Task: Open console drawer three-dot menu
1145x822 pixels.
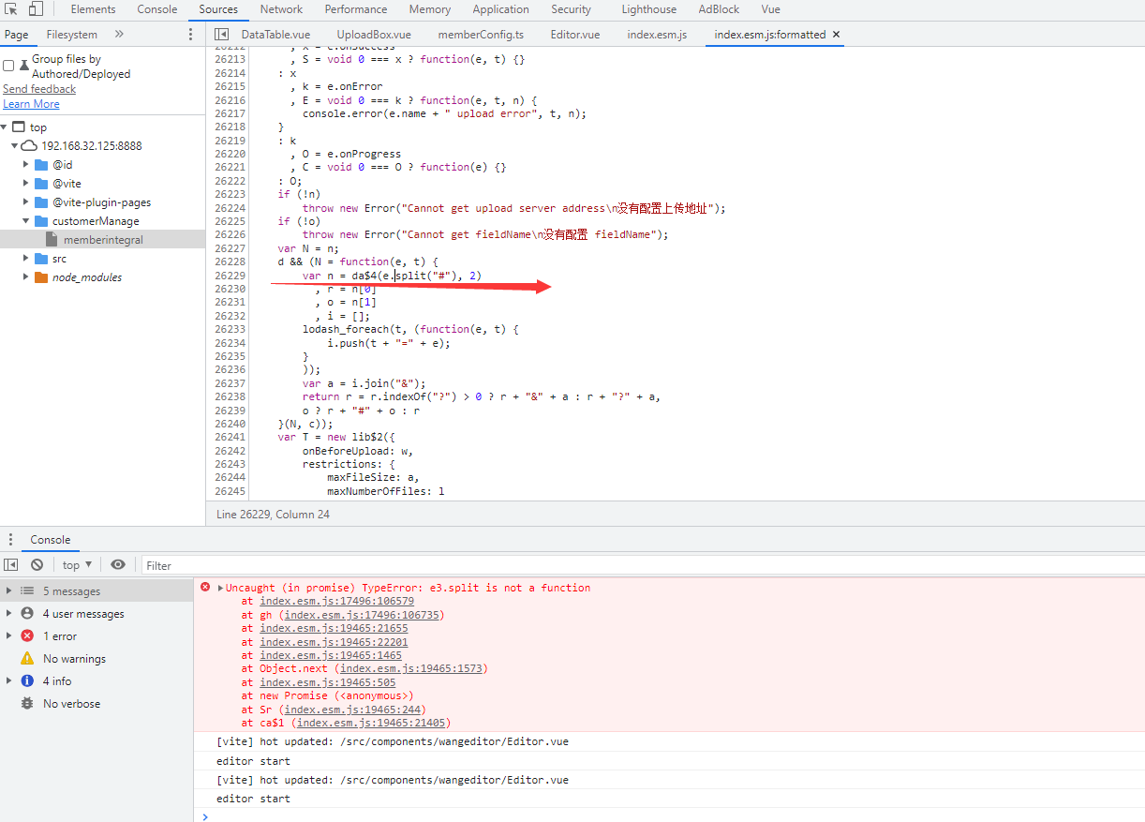Action: coord(10,540)
